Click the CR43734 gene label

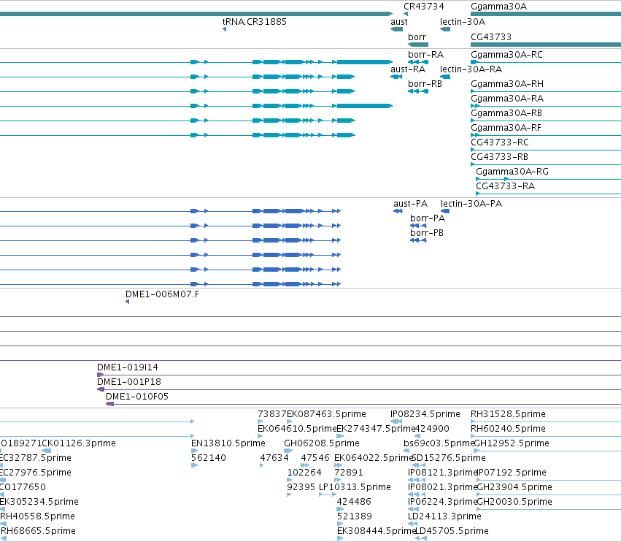pyautogui.click(x=423, y=7)
